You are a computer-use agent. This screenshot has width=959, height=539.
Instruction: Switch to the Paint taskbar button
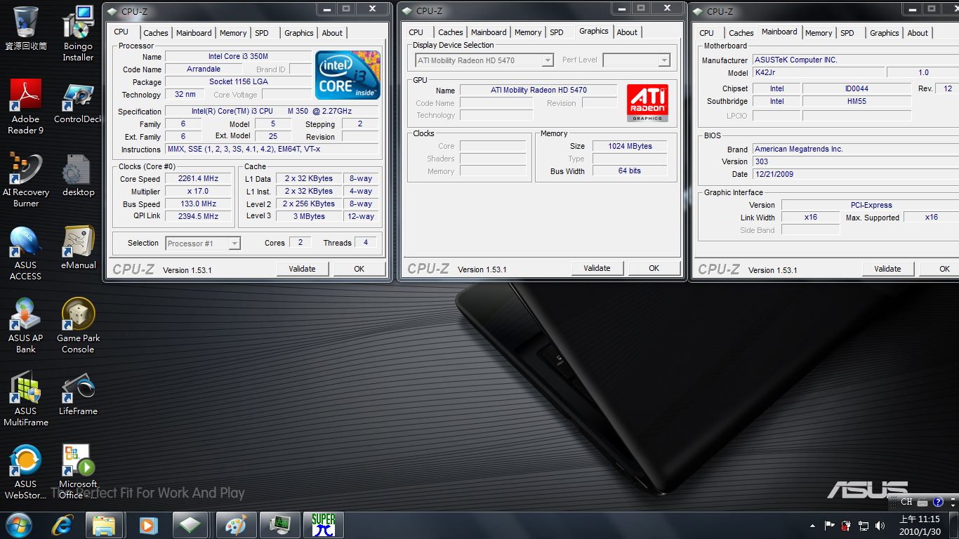(x=234, y=525)
